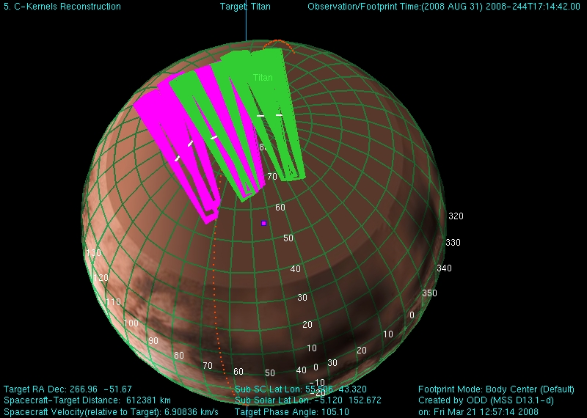Click the latitude label "-10"
Viewport: 587px width, 418px height.
pyautogui.click(x=318, y=383)
